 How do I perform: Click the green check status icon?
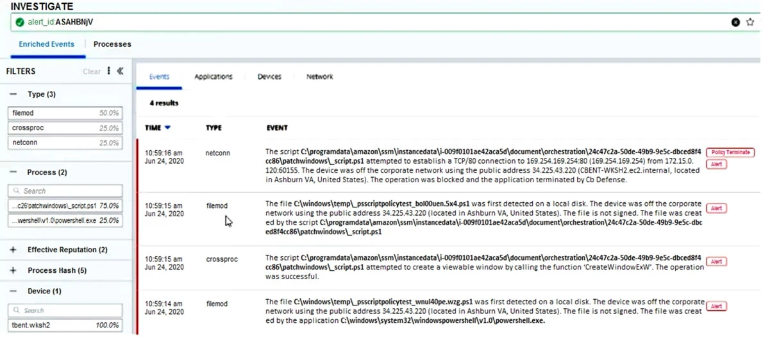click(x=20, y=22)
